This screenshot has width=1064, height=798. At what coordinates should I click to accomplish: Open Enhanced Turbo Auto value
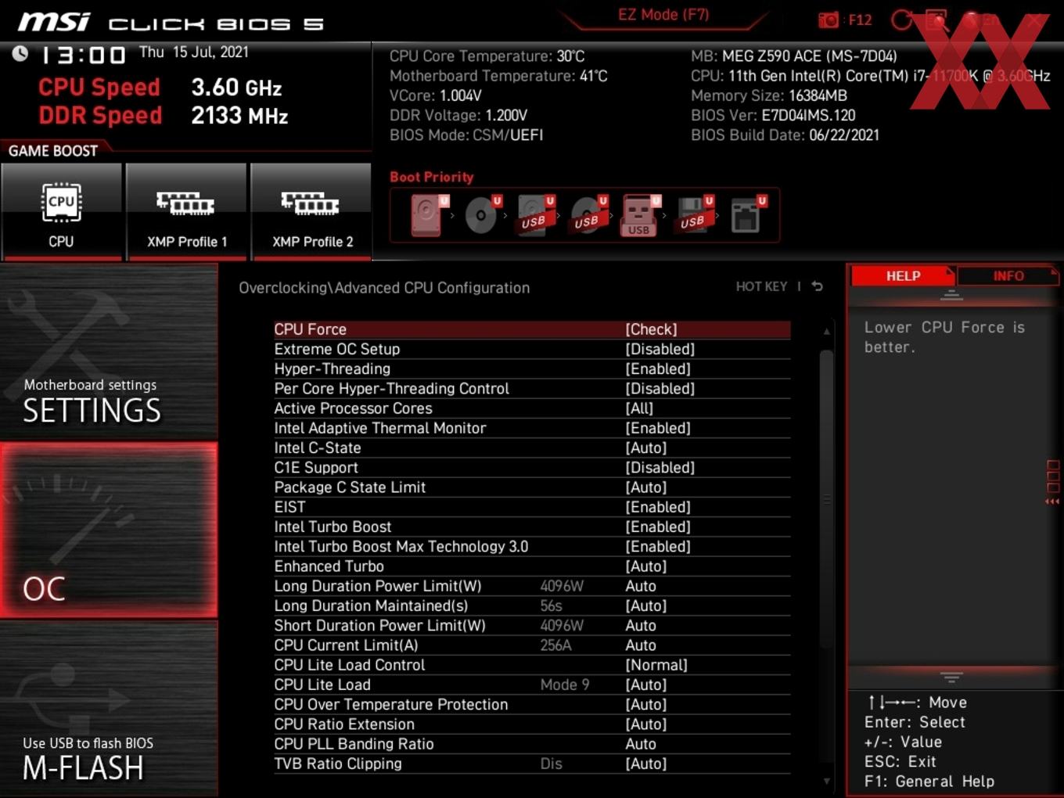(646, 566)
